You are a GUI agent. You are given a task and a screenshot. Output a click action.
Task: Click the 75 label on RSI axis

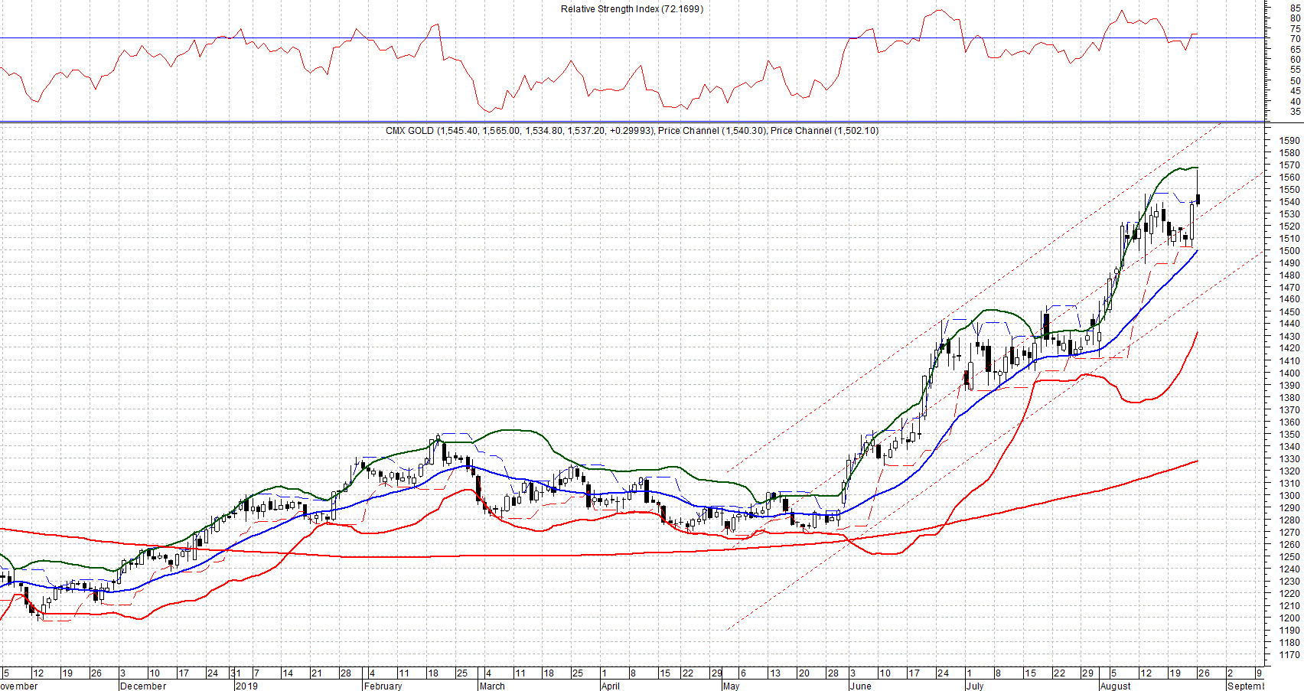click(1295, 29)
